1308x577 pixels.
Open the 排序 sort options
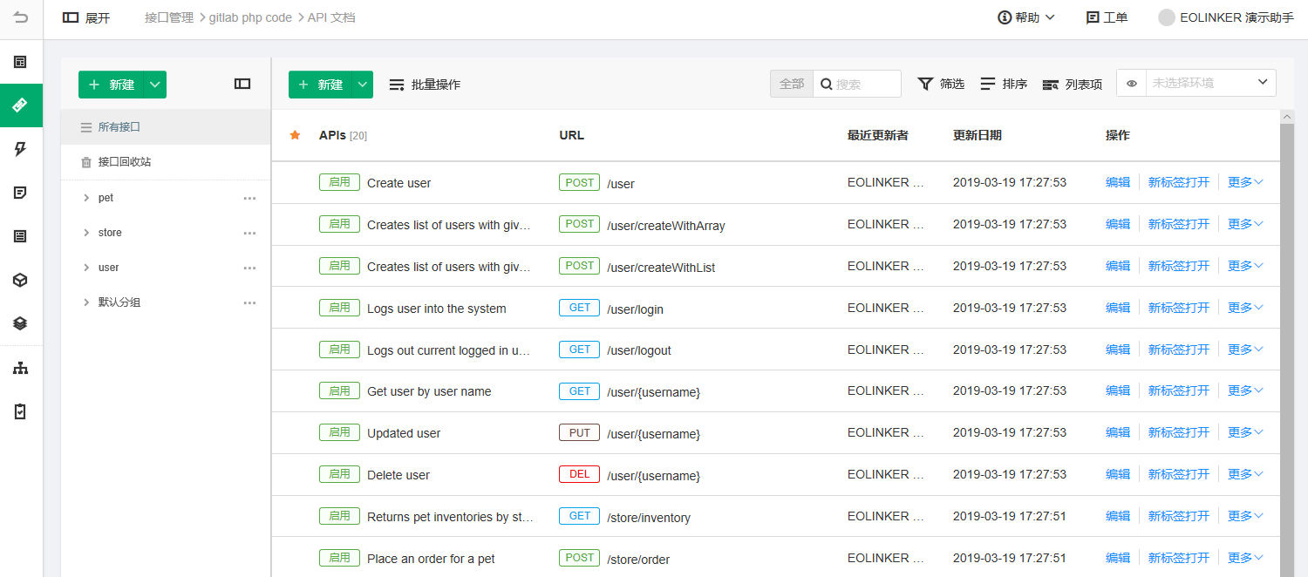pyautogui.click(x=1004, y=84)
